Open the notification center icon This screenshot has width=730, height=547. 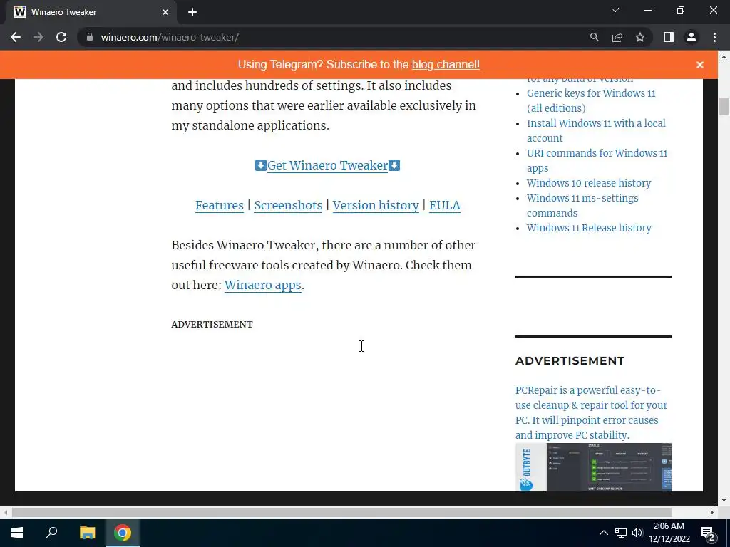708,533
